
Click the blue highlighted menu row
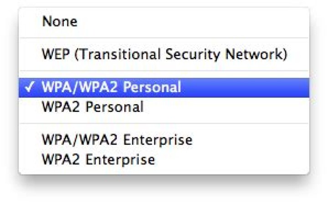click(x=164, y=87)
